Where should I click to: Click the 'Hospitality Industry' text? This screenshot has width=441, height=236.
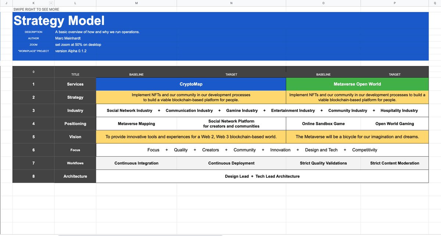[x=399, y=110]
